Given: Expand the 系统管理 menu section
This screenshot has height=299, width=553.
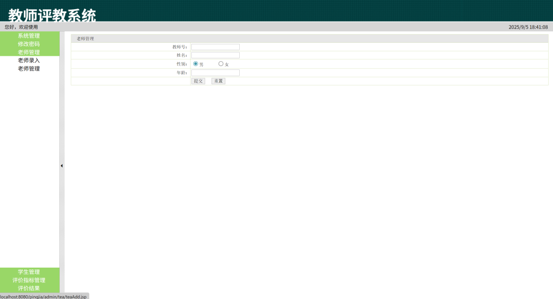Looking at the screenshot, I should coord(29,36).
